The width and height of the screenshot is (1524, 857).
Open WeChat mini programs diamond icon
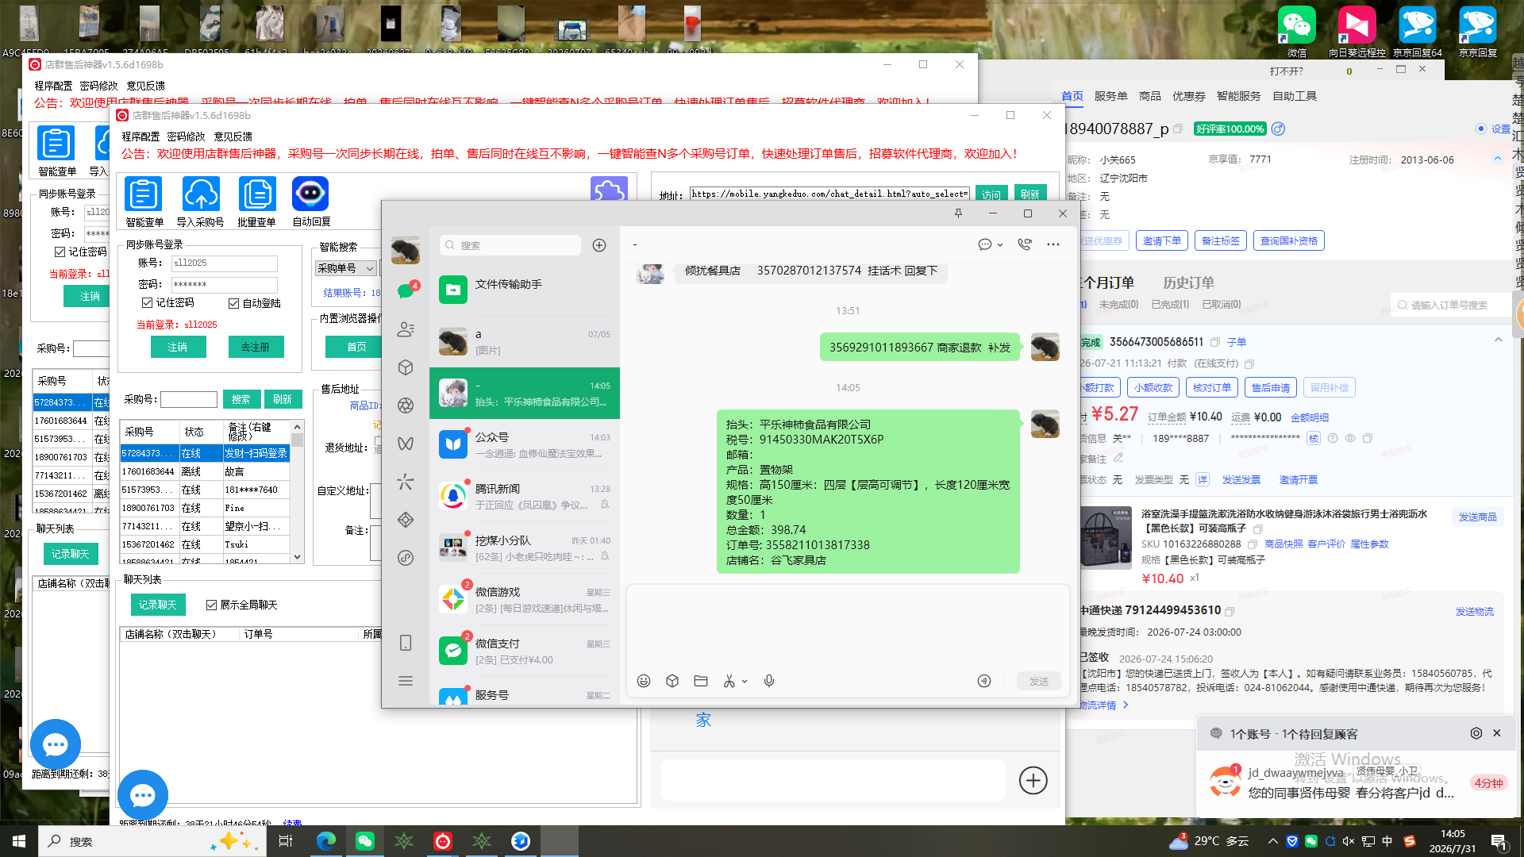coord(406,520)
